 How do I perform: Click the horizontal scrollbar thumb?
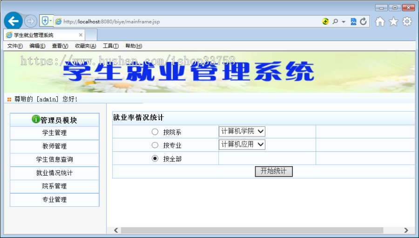click(252, 230)
